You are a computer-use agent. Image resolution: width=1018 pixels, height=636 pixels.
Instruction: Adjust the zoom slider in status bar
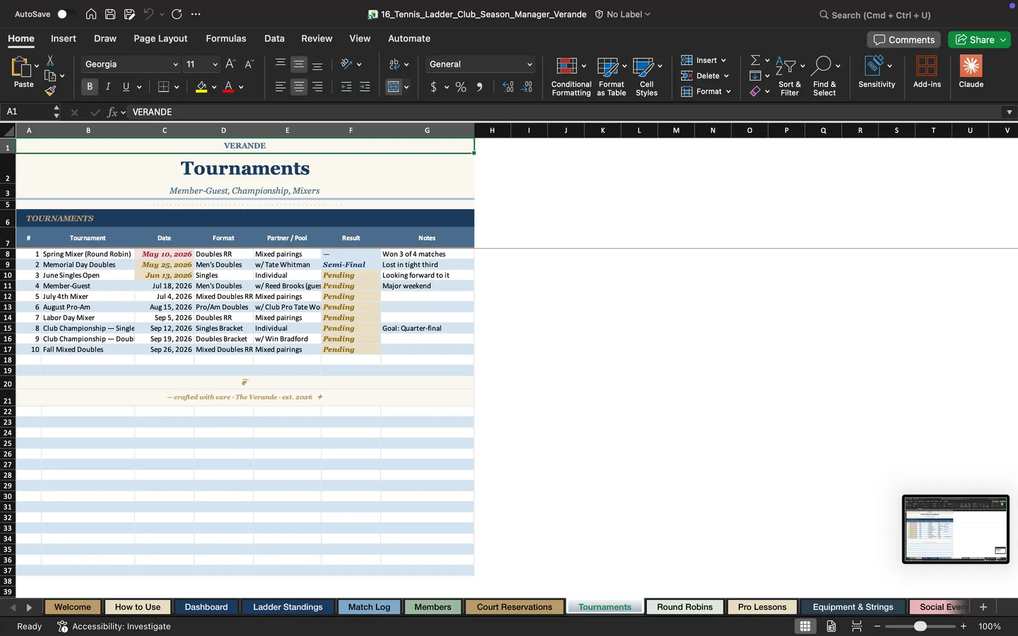pos(920,626)
